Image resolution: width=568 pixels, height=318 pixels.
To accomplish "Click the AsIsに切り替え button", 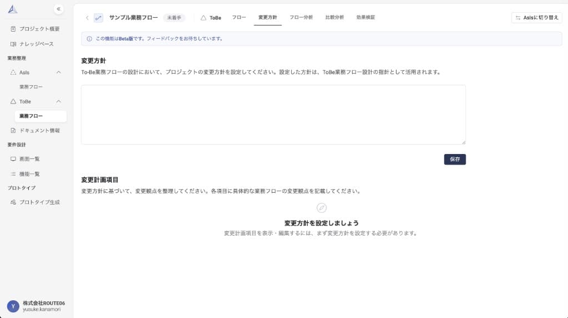I will [536, 18].
